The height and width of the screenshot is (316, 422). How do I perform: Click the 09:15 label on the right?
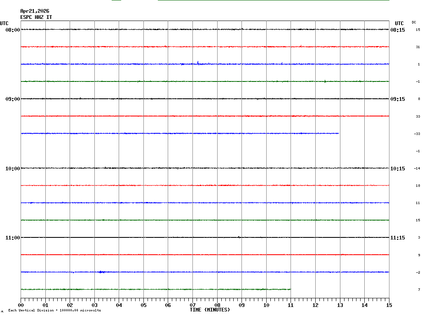pyautogui.click(x=397, y=99)
